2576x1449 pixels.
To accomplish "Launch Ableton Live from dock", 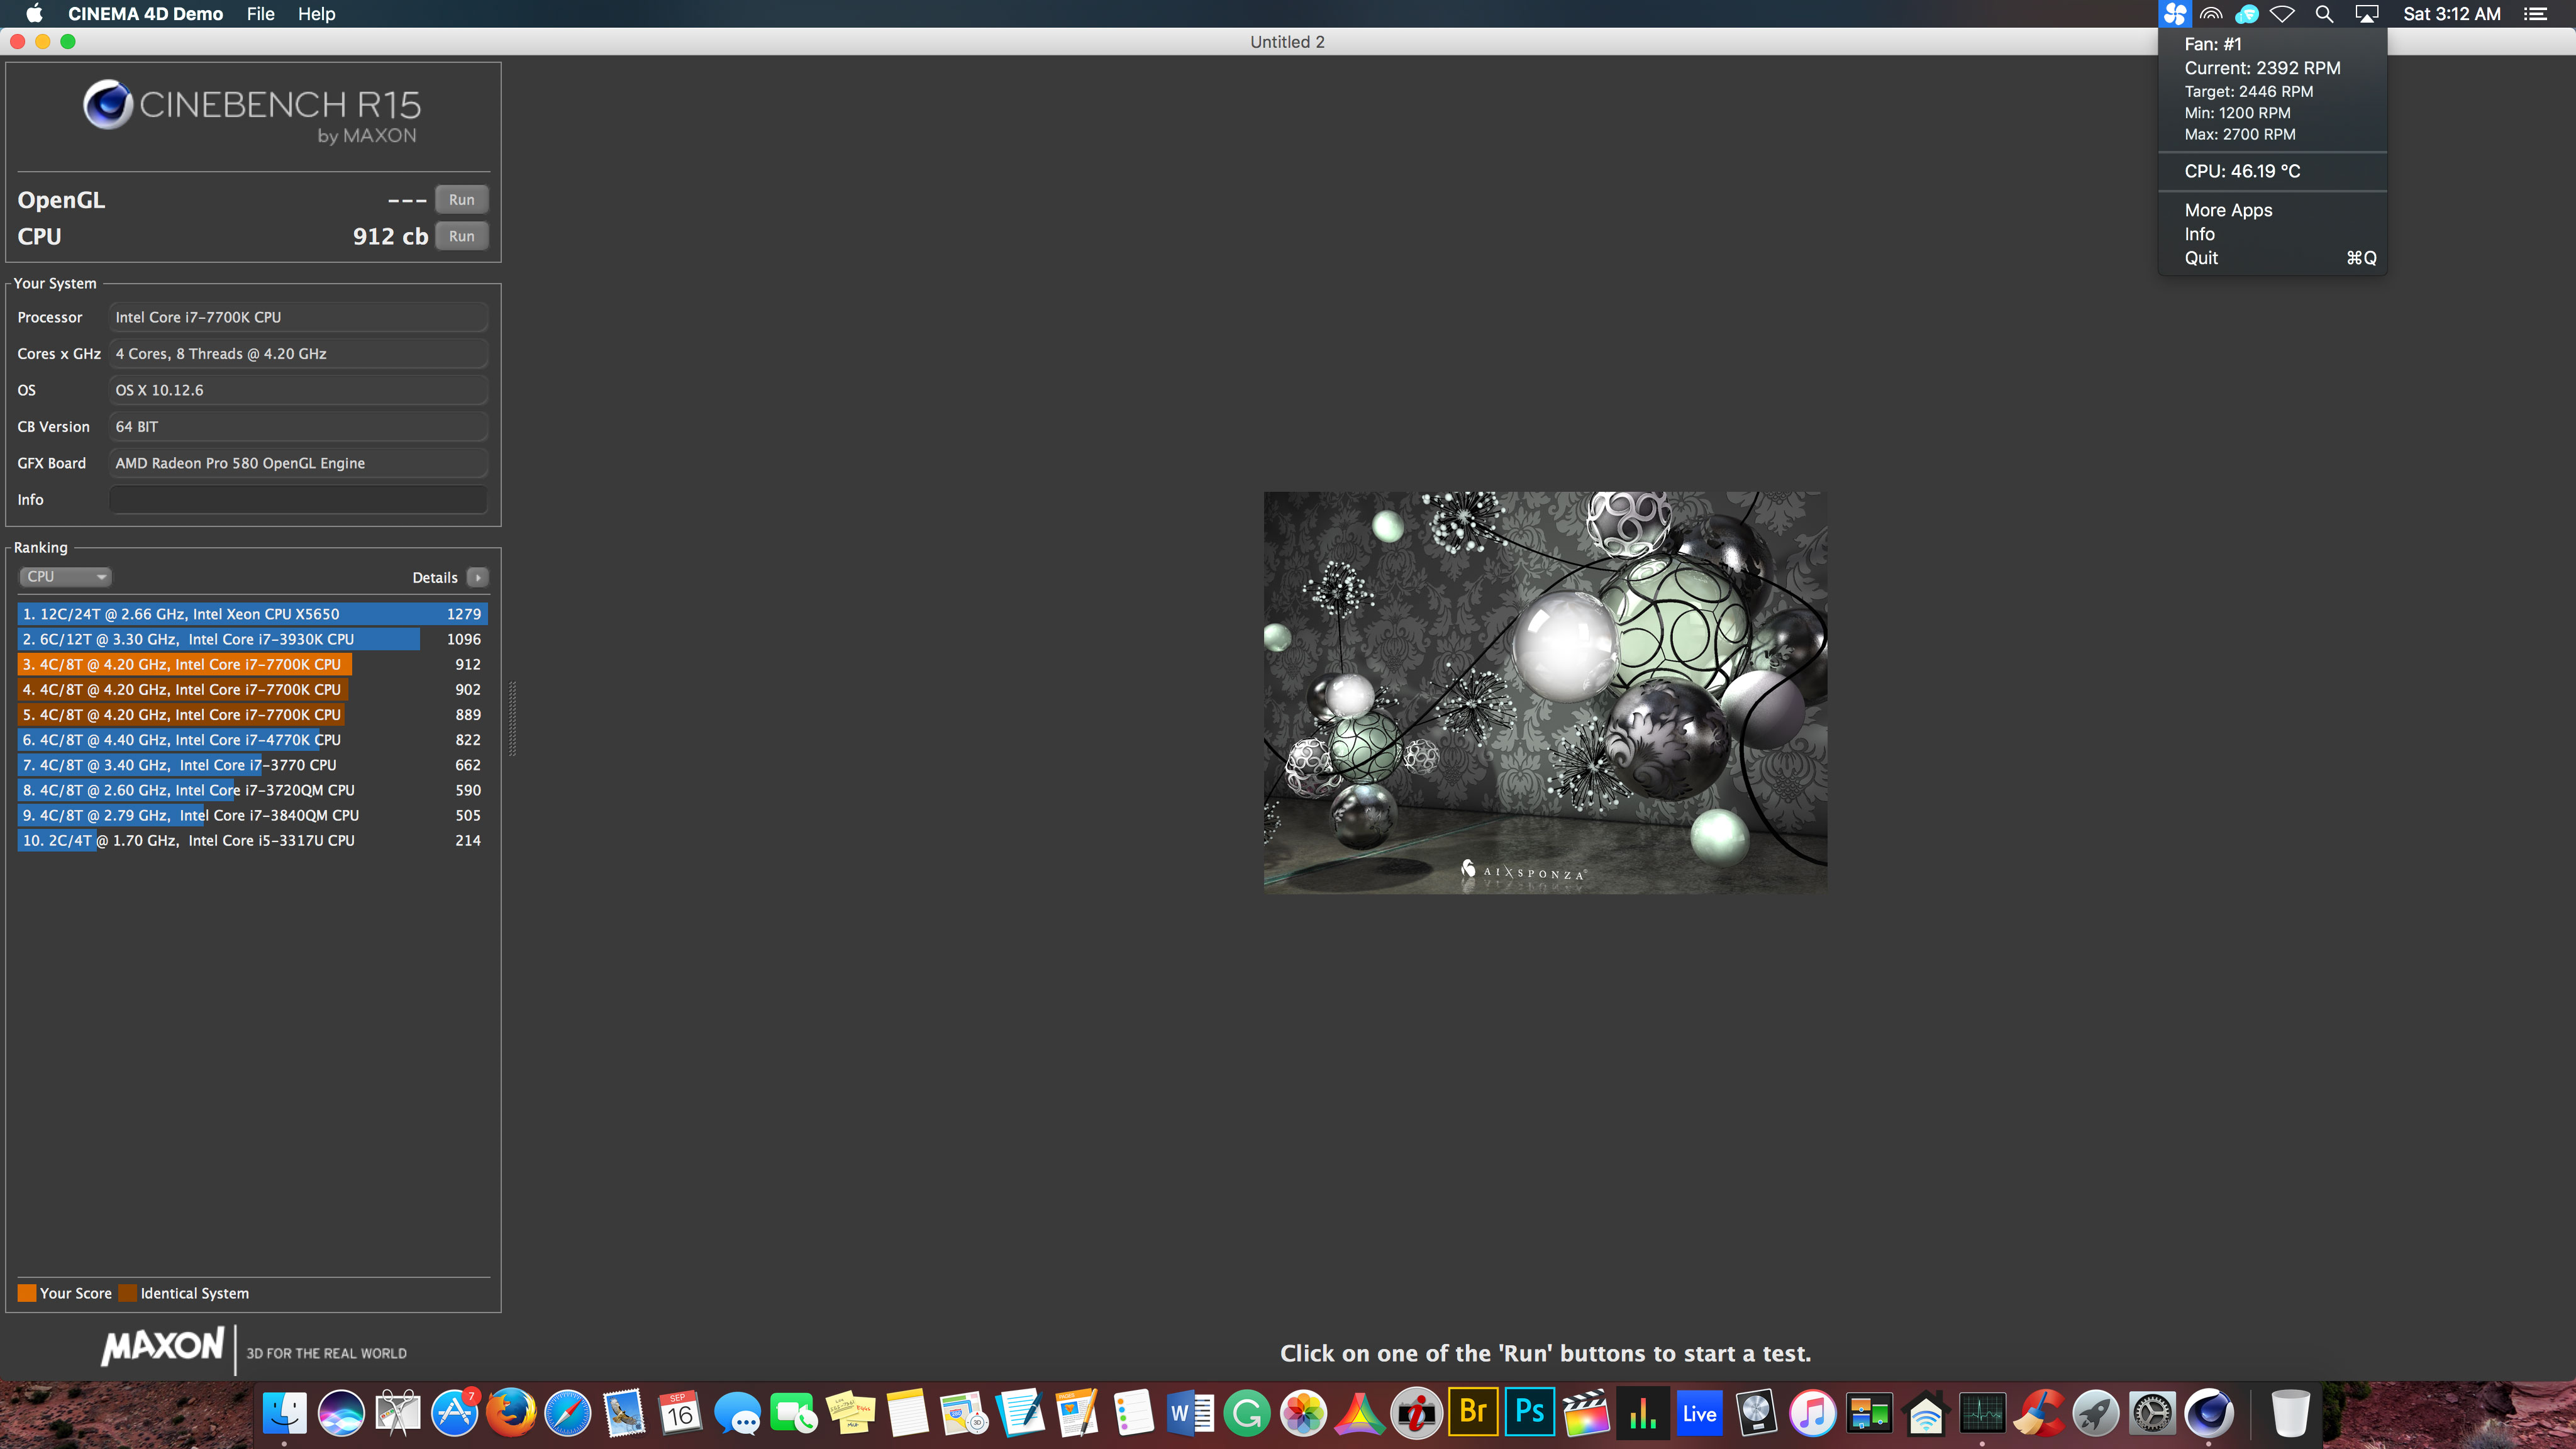I will 1699,1413.
